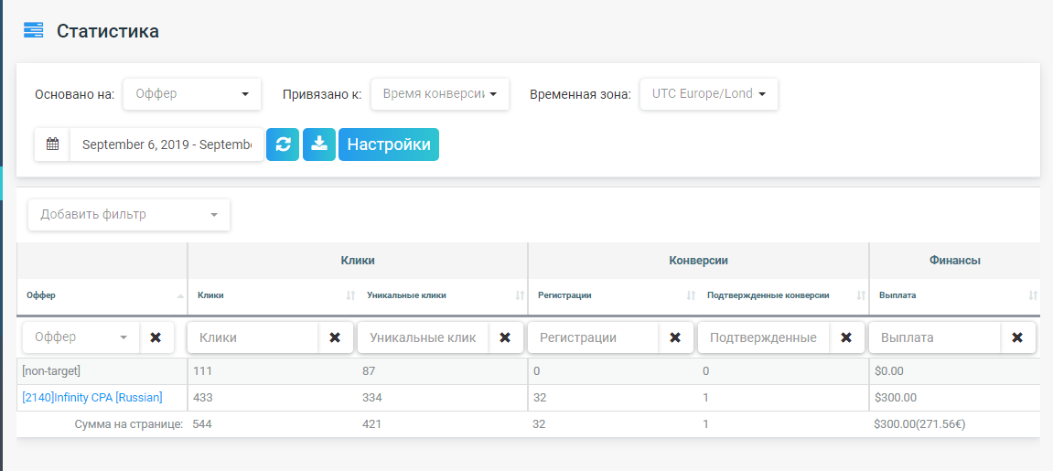Clear the Выплата column filter
This screenshot has width=1053, height=471.
tap(1017, 337)
